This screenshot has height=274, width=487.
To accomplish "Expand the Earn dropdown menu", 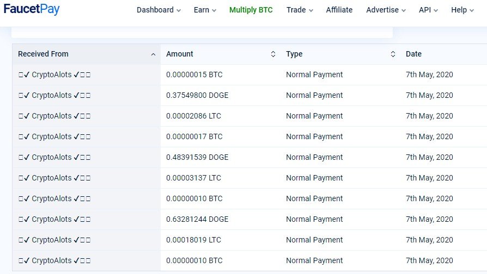I will pos(205,10).
